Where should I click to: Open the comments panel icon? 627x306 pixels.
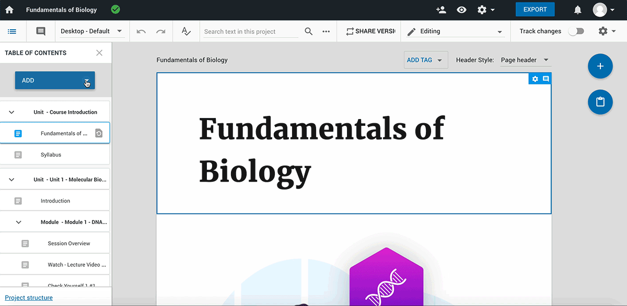pyautogui.click(x=40, y=31)
